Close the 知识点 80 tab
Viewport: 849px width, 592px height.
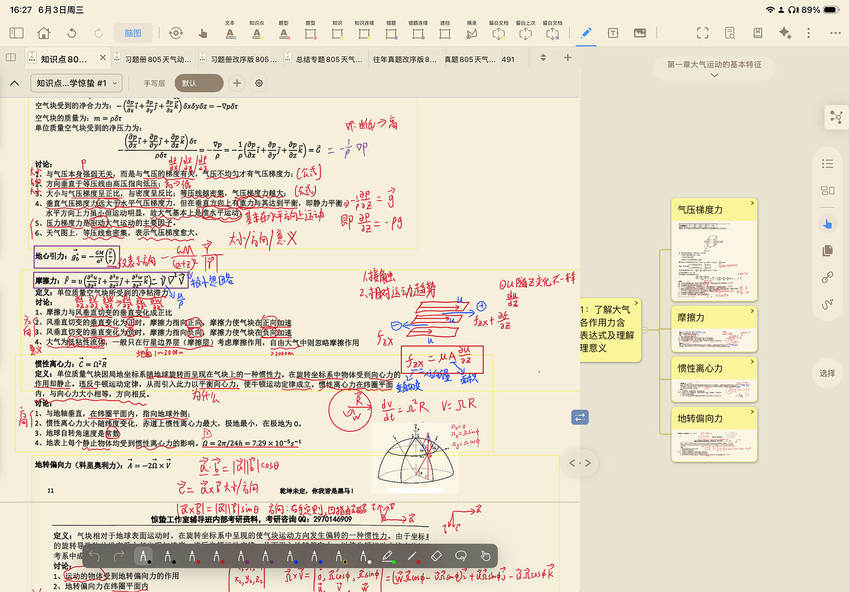(x=103, y=57)
